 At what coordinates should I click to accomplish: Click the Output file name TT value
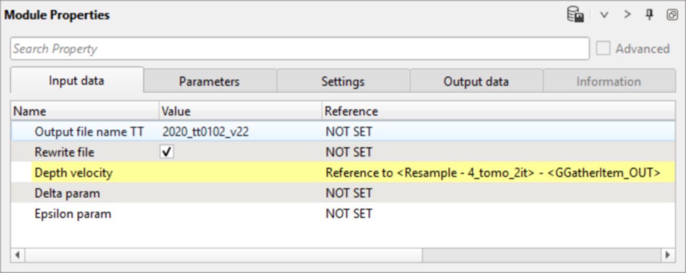click(x=206, y=132)
